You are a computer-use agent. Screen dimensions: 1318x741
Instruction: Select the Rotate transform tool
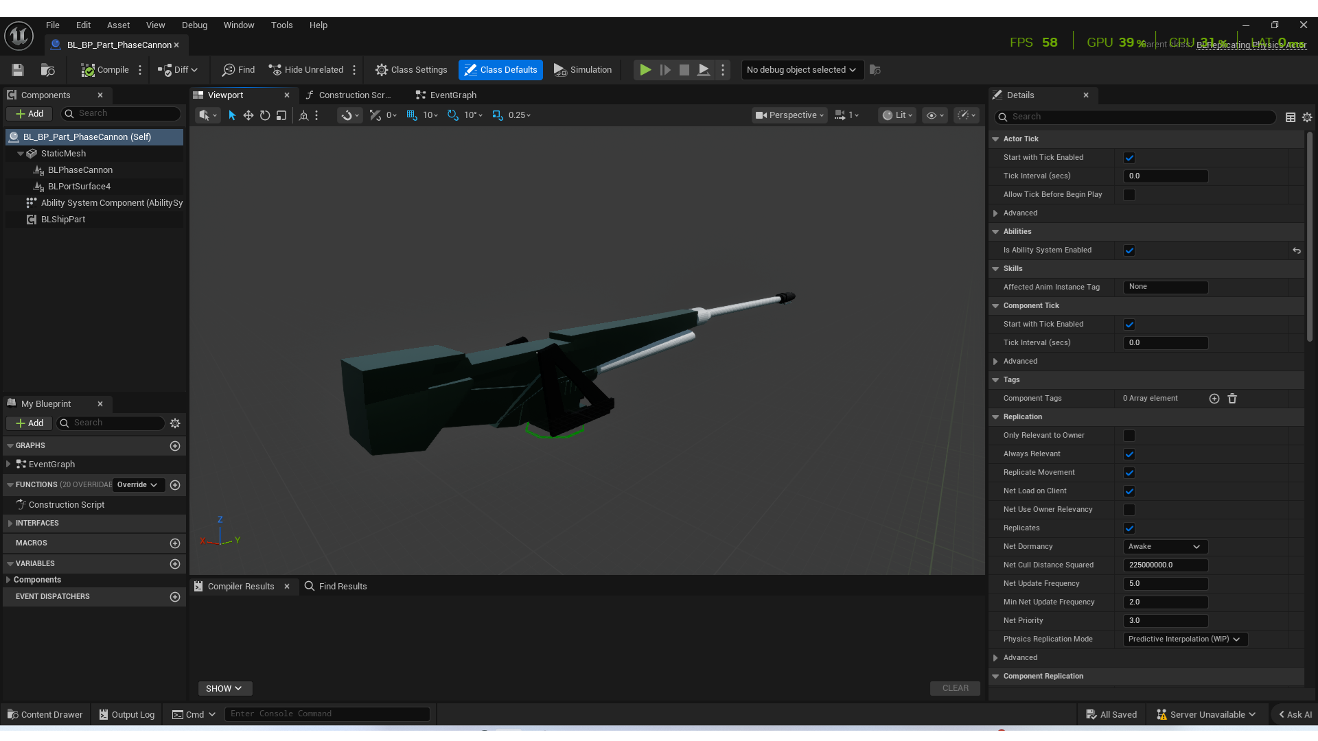(x=265, y=115)
